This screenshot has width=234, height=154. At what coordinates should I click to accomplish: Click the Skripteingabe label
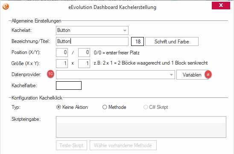click(26, 119)
